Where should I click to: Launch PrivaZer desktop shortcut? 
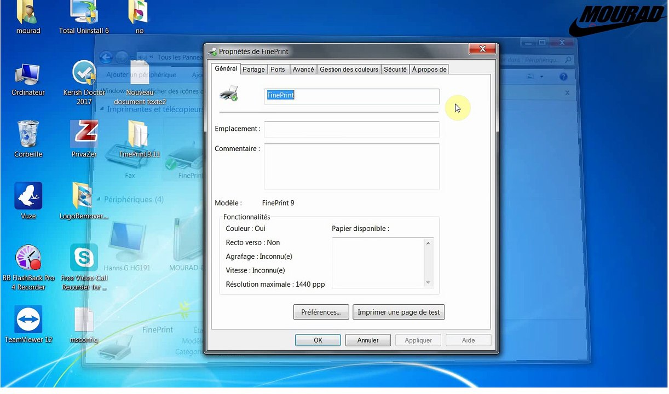(84, 140)
